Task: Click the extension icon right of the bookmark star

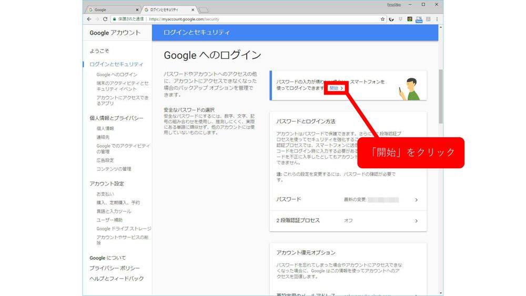Action: (391, 19)
